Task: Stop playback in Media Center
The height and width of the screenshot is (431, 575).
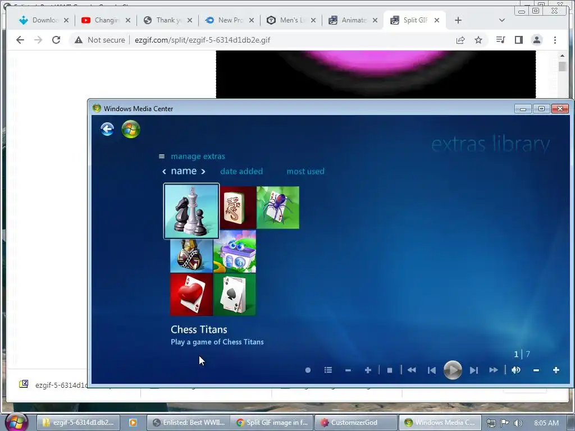Action: (x=390, y=370)
